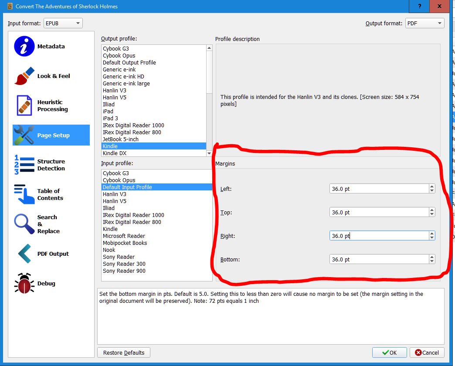
Task: Decrease the Bottom margin value
Action: [x=432, y=261]
